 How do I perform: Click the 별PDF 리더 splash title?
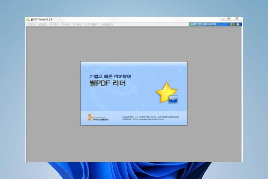pos(108,83)
